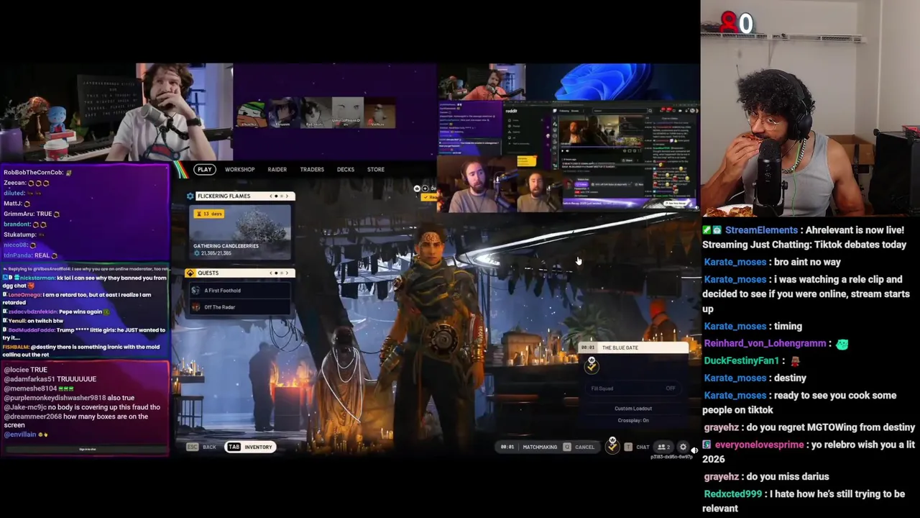Click the Redxcted999 username in chat
The image size is (920, 518).
point(732,494)
